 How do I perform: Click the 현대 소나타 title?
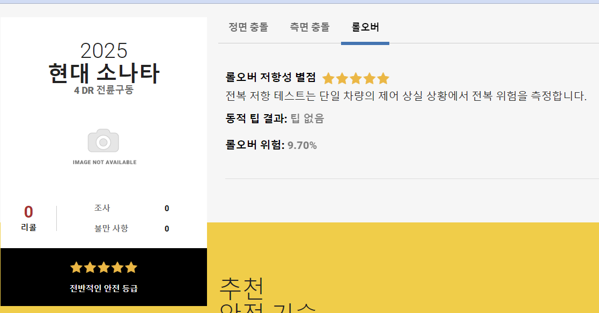pyautogui.click(x=103, y=73)
